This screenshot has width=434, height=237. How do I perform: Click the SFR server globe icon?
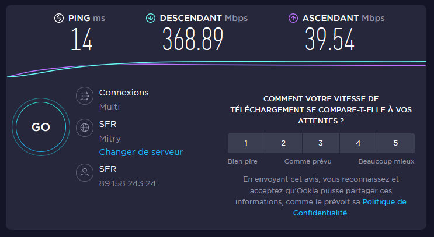click(x=85, y=127)
